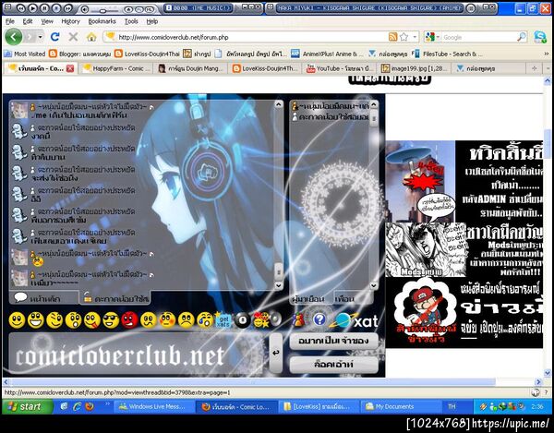Screen dimensions: 554x433
Task: Click the Windows Start button
Action: 27,406
